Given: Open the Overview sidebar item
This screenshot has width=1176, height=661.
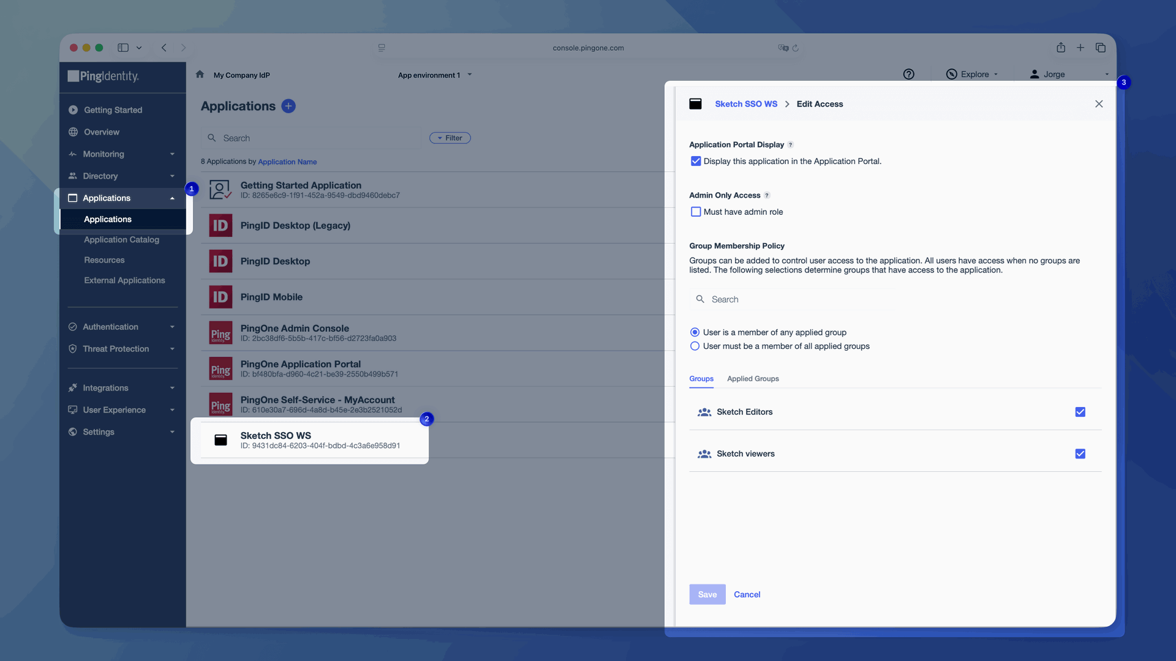Looking at the screenshot, I should (x=101, y=132).
